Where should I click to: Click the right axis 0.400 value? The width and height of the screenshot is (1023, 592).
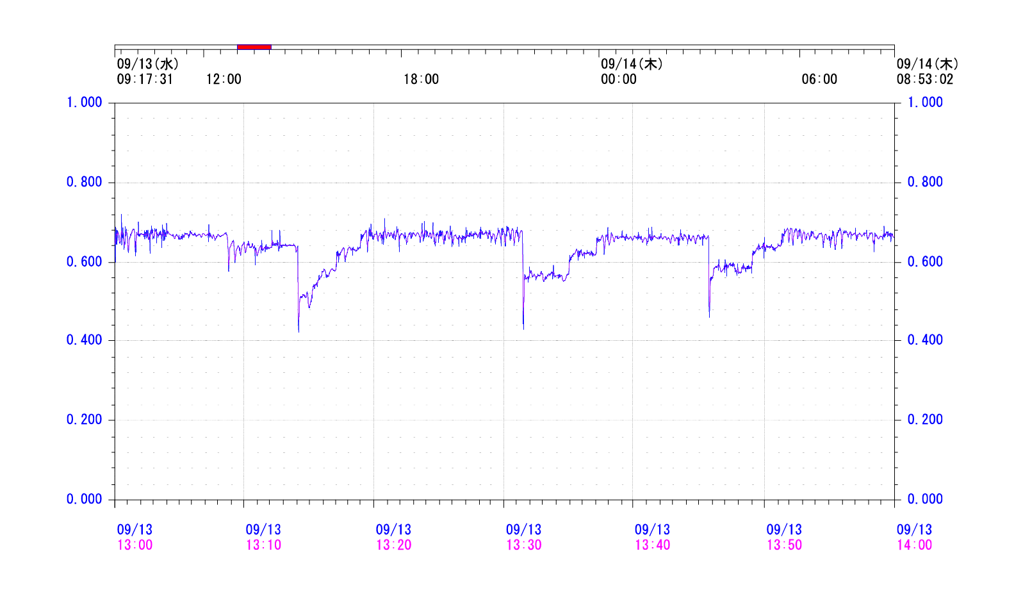925,340
